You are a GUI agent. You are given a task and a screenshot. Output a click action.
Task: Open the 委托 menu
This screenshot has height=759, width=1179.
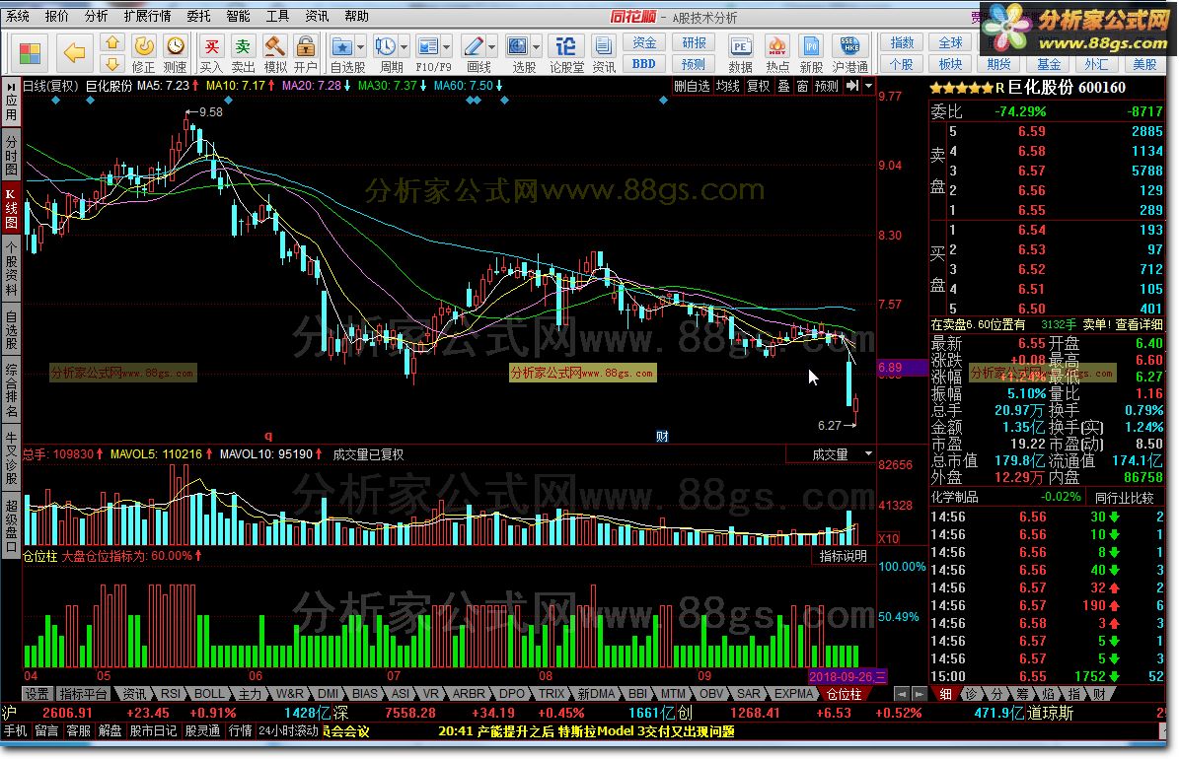pyautogui.click(x=198, y=16)
